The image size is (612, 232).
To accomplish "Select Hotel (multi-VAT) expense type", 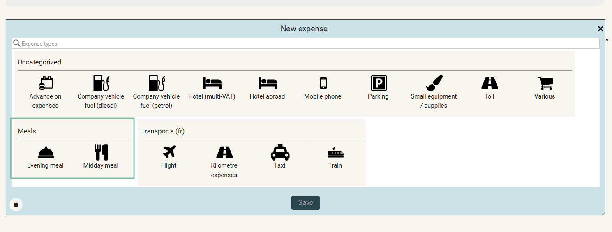I will pyautogui.click(x=212, y=83).
